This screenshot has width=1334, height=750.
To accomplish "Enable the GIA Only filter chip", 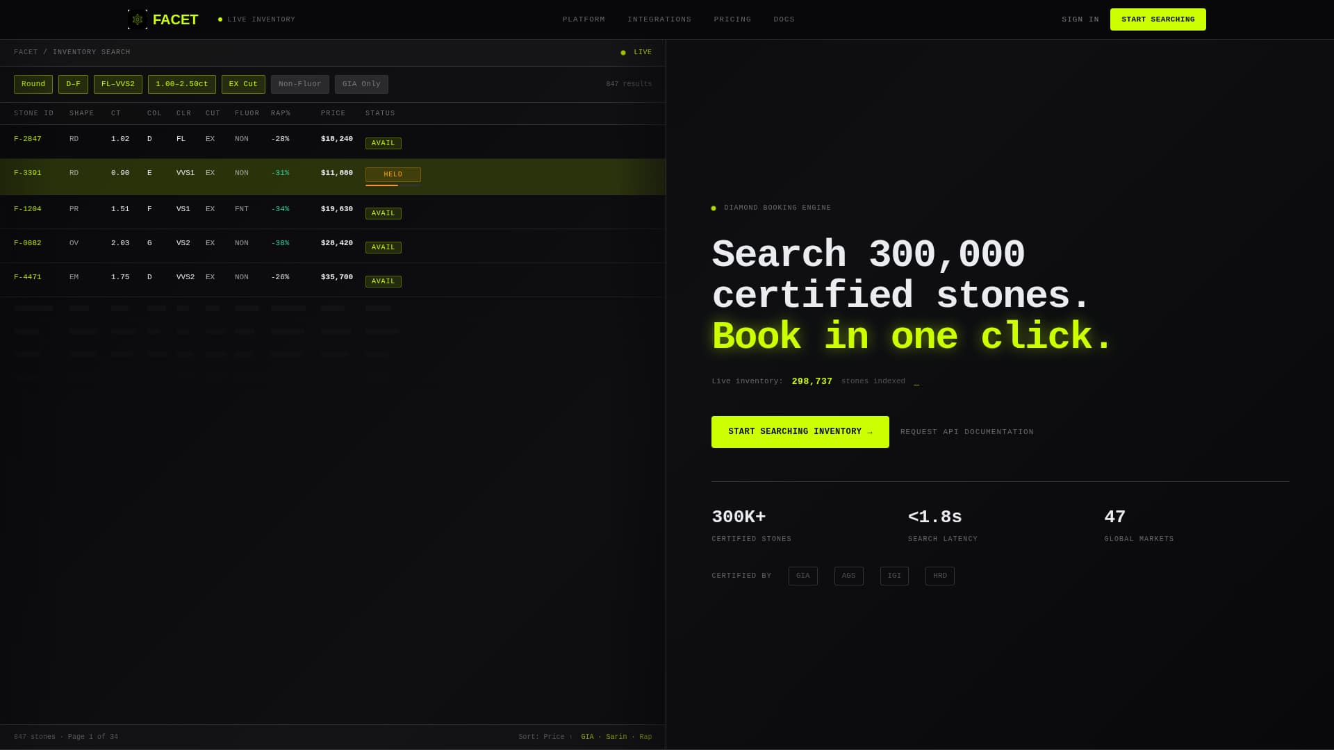I will point(361,84).
